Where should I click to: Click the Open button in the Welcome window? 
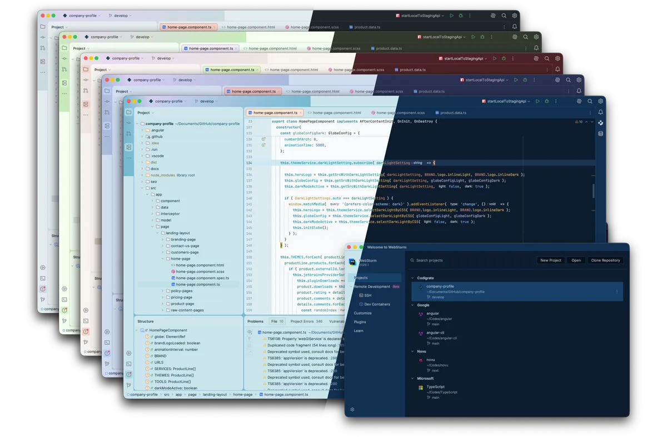pyautogui.click(x=576, y=260)
